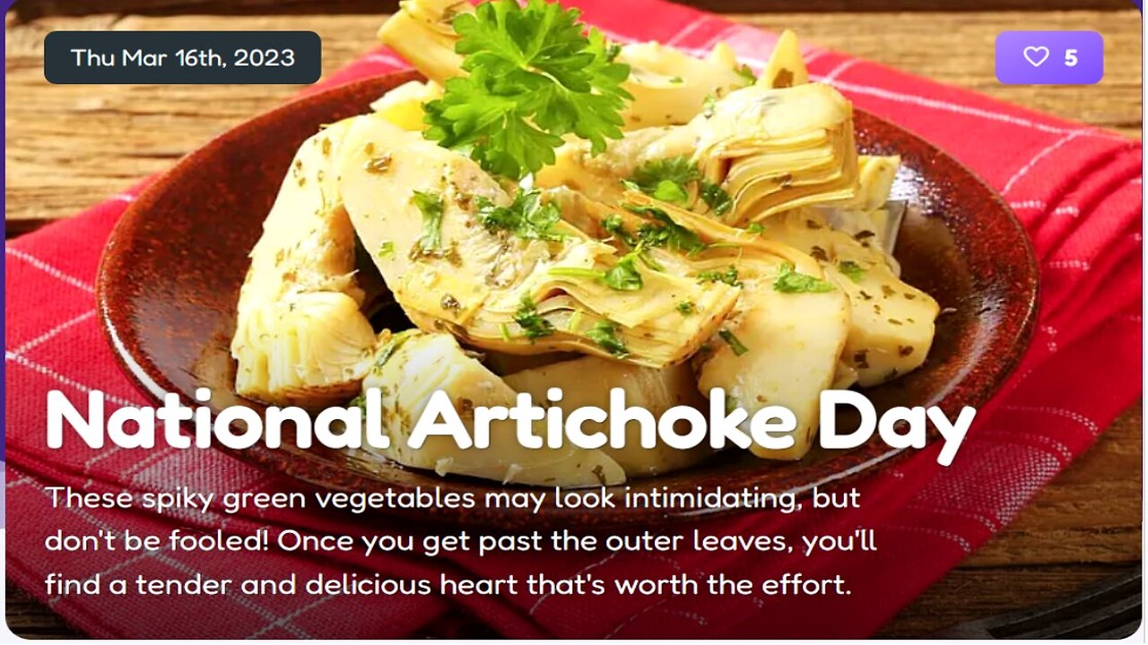
Task: Tap the purple like button
Action: 1049,57
